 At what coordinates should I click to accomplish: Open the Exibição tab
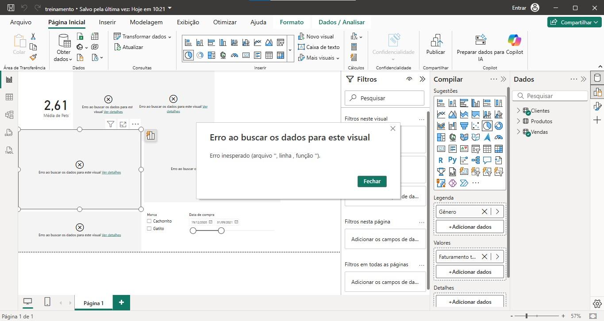(x=188, y=22)
